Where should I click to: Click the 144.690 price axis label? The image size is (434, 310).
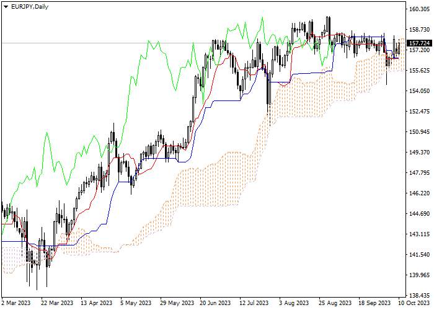419,214
